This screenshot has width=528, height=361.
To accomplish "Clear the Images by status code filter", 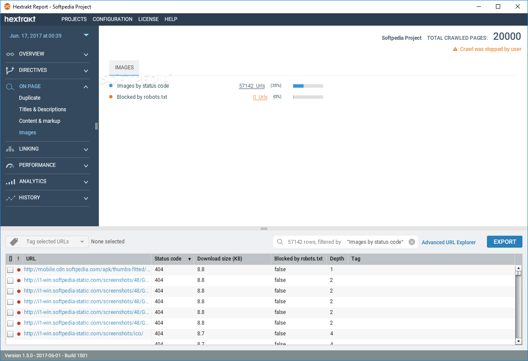I will click(x=412, y=242).
